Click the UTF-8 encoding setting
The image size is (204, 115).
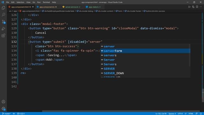[x=180, y=114]
